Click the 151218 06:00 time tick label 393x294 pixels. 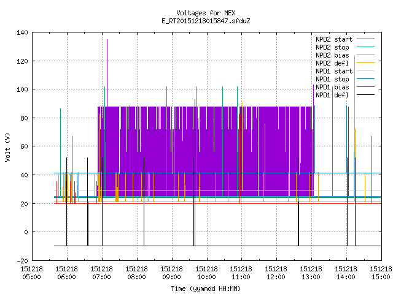click(67, 273)
